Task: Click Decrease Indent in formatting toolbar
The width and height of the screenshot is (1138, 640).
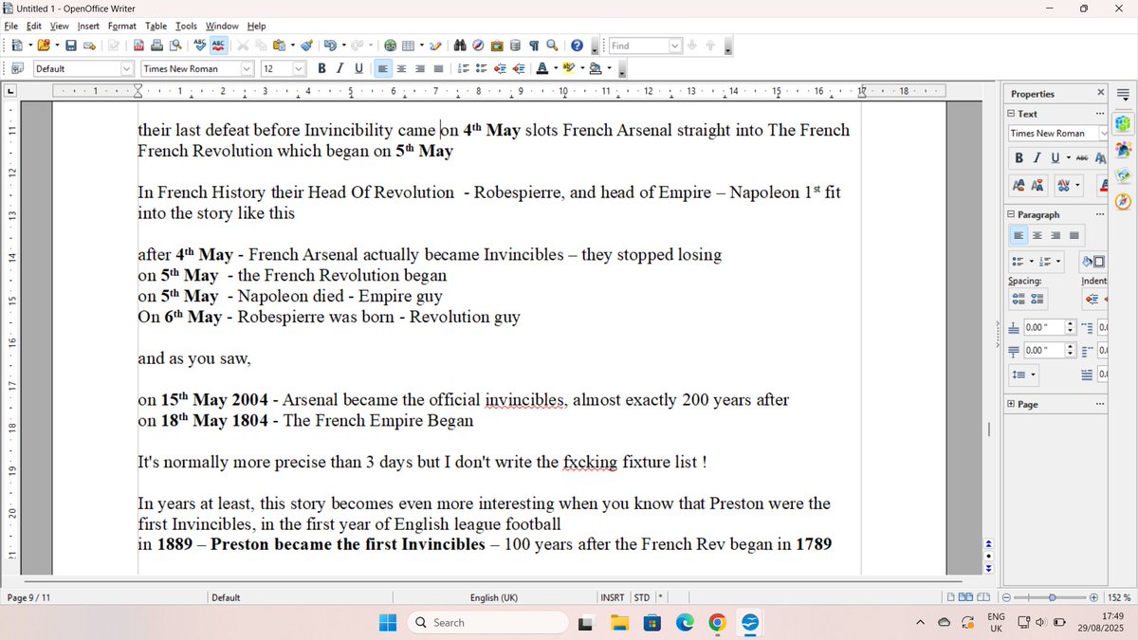Action: (500, 68)
